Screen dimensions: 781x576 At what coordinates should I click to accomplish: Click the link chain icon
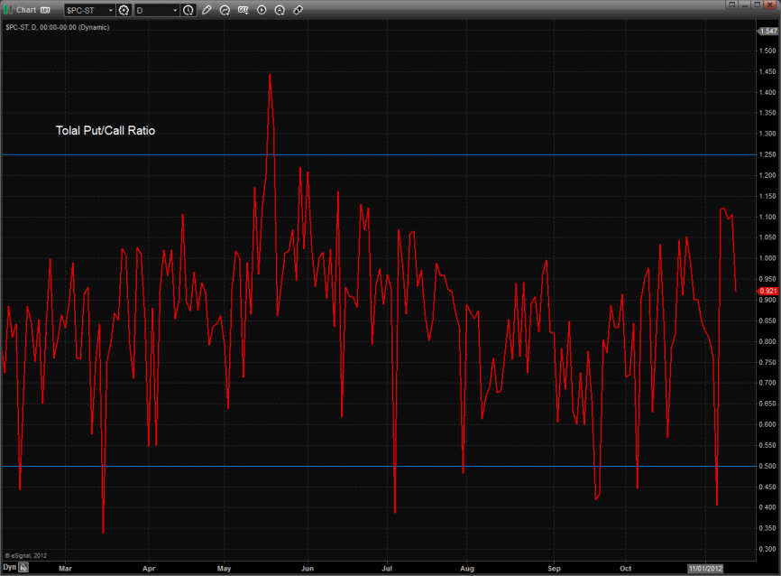[299, 10]
